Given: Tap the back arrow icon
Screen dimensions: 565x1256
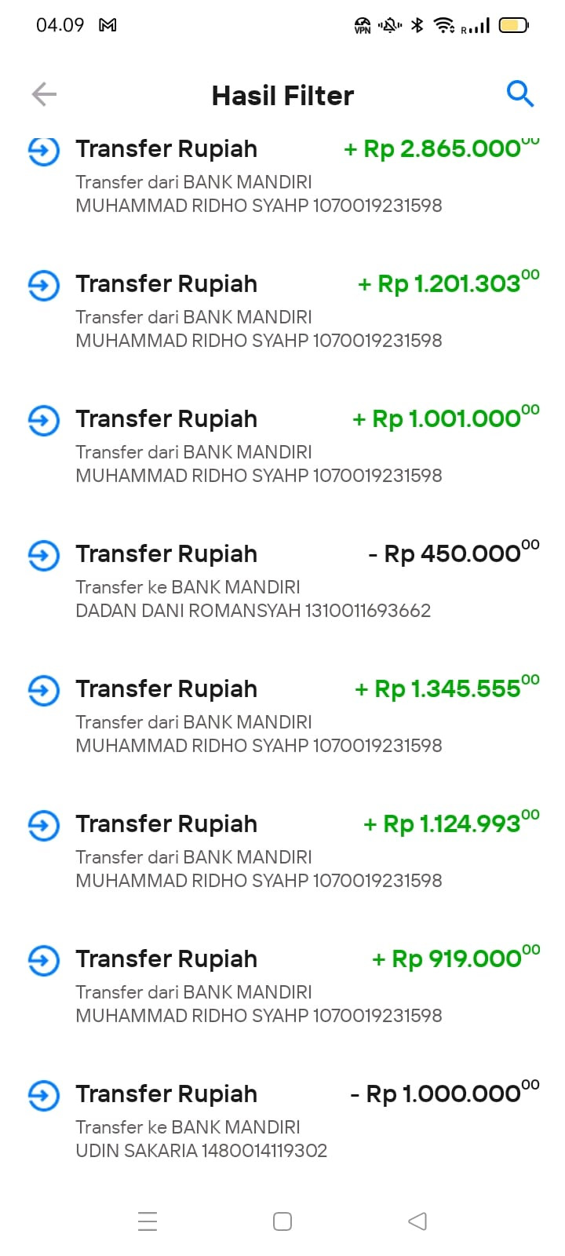Looking at the screenshot, I should [x=44, y=95].
